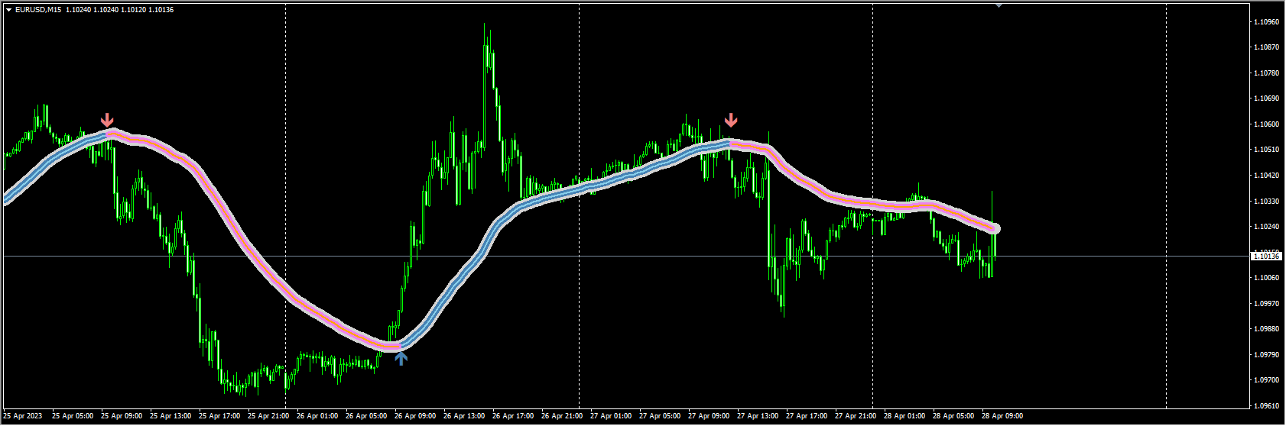Click time scale label 25 Apr 13:00
Screen dimensions: 1286x426
(x=170, y=416)
